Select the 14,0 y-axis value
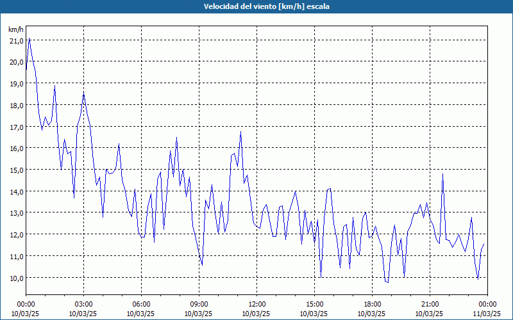The width and height of the screenshot is (513, 320). (17, 191)
